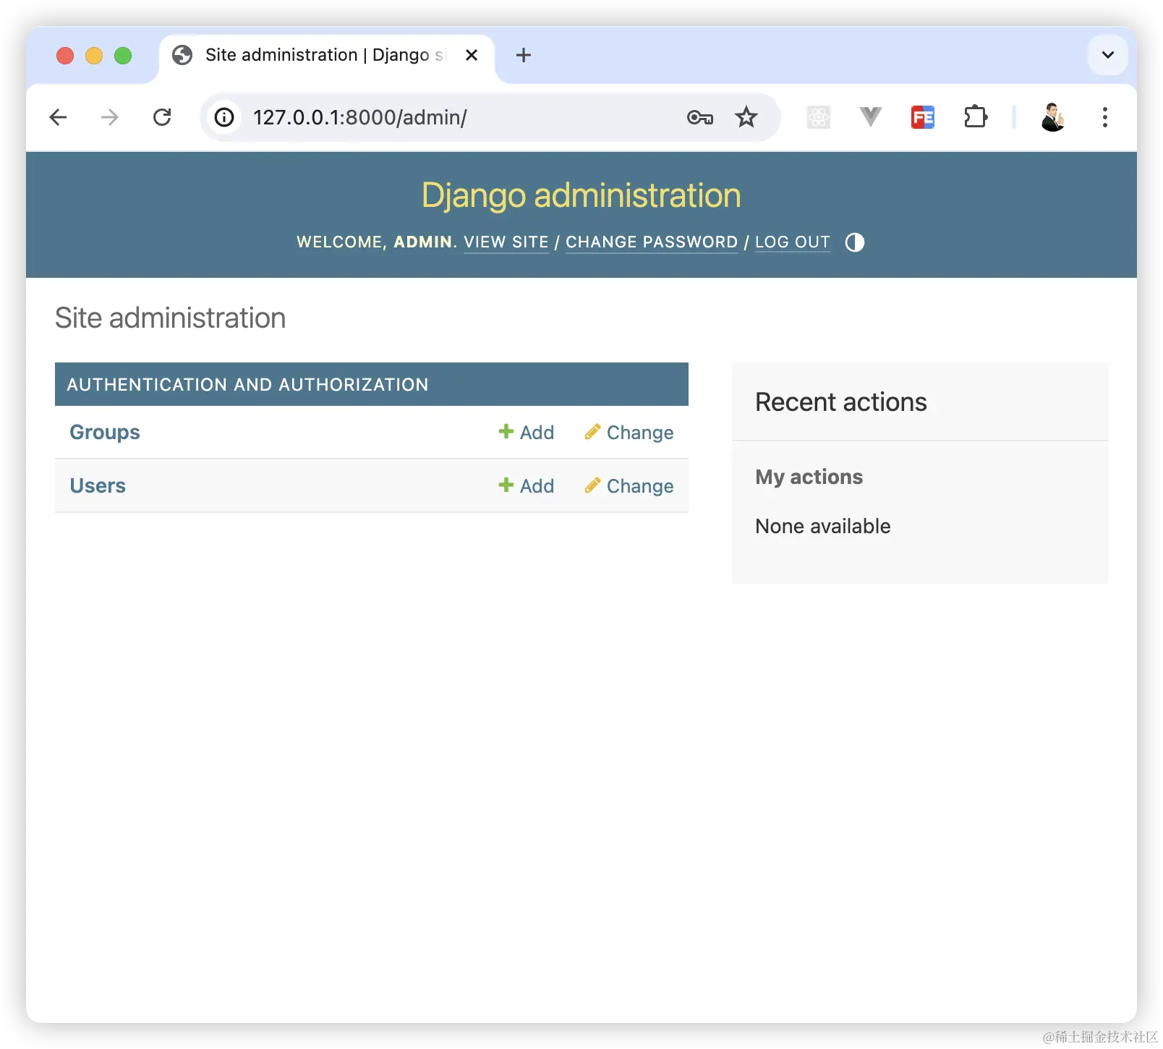View site information icon in address bar
1163x1049 pixels.
point(225,117)
